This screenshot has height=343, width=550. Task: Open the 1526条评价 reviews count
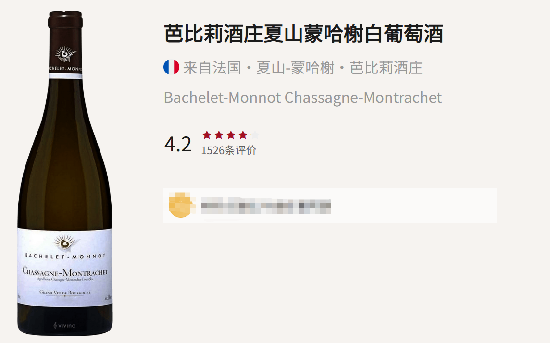229,150
